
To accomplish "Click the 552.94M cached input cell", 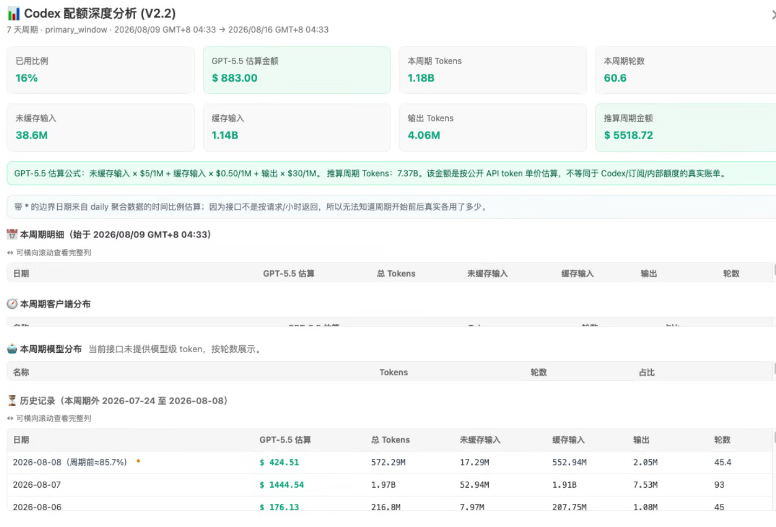I will click(569, 462).
